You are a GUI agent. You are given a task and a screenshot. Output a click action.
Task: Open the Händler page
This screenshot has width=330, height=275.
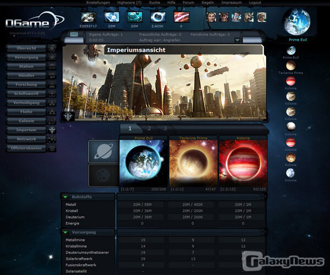(x=26, y=75)
